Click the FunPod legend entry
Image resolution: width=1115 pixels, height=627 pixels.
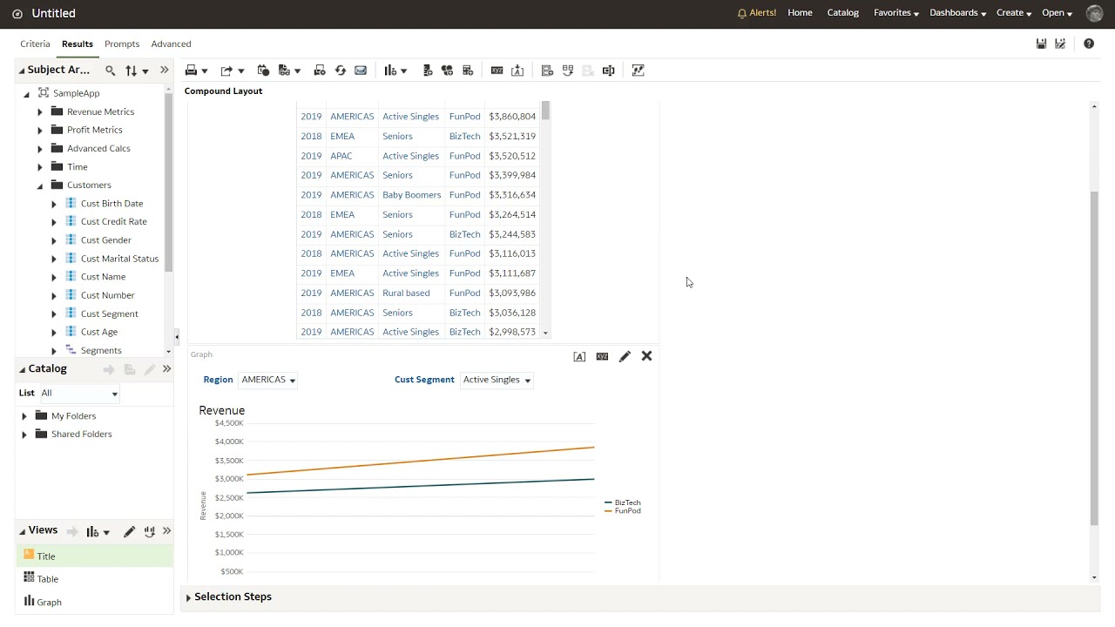pos(623,511)
